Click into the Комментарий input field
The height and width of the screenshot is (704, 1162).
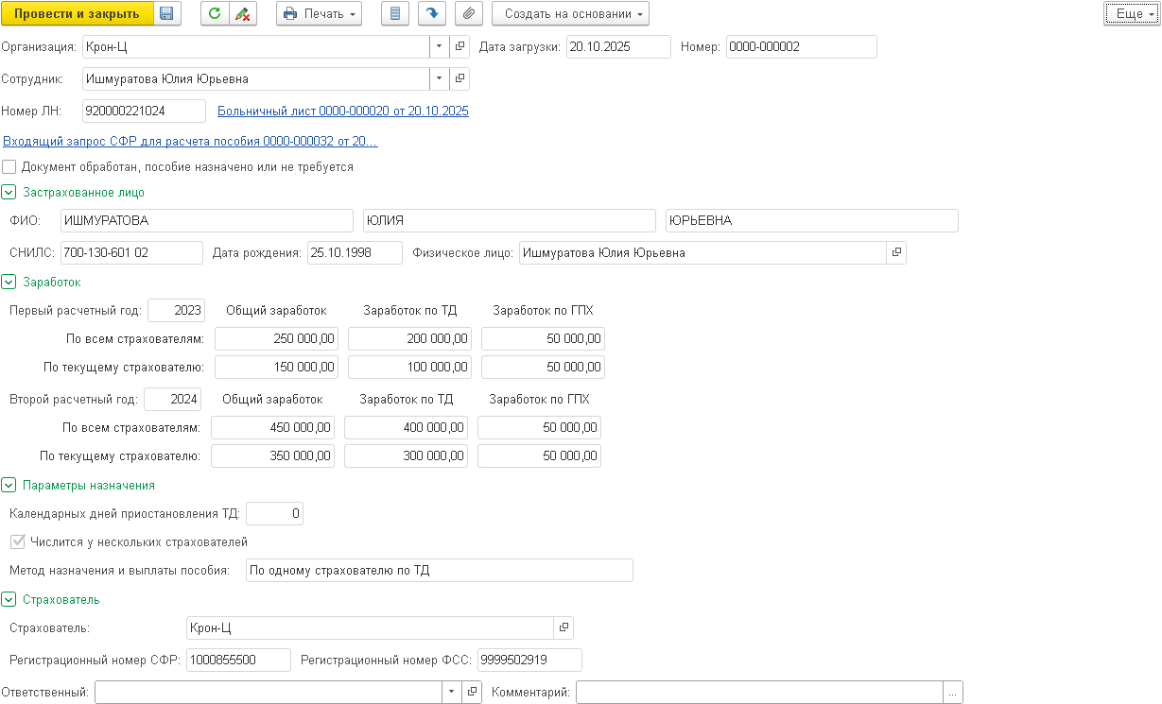pos(759,693)
